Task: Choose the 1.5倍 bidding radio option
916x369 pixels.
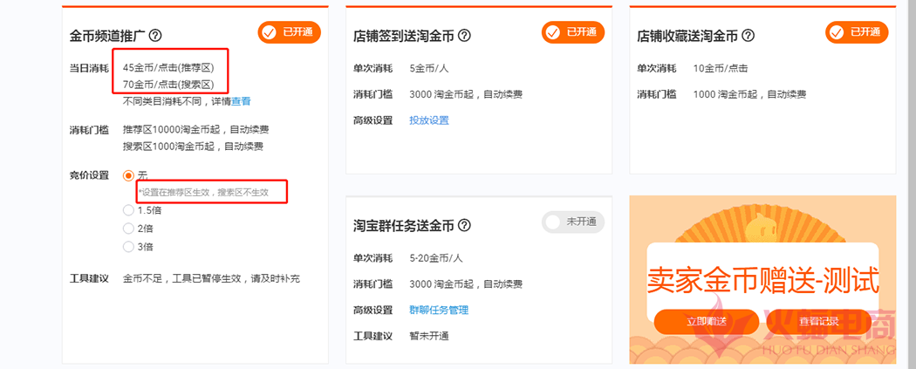Action: (x=129, y=210)
